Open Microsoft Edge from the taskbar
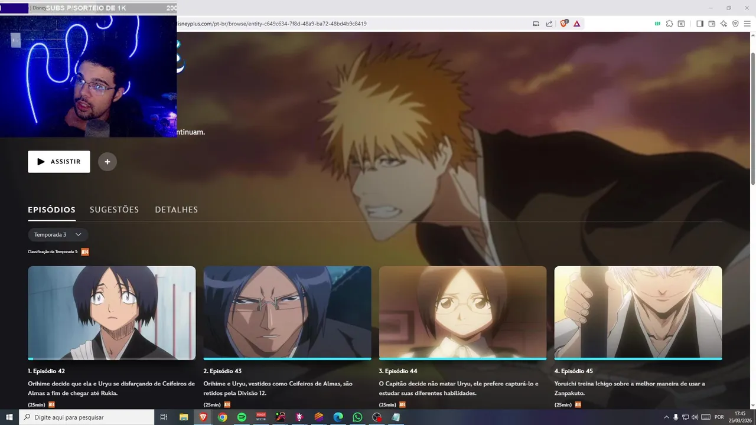This screenshot has height=425, width=756. click(x=338, y=417)
